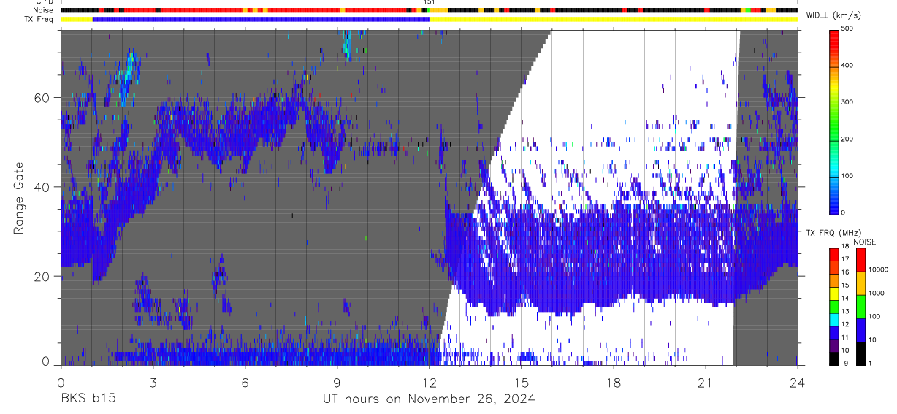Click the '1000' label on the NOISE scale
This screenshot has height=414, width=897.
pyautogui.click(x=877, y=293)
